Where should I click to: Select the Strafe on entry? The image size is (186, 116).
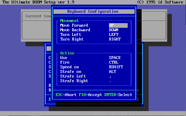click(71, 72)
